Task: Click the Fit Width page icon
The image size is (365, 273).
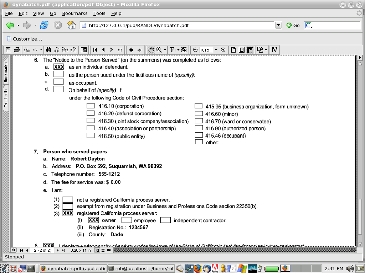Action: [x=250, y=50]
